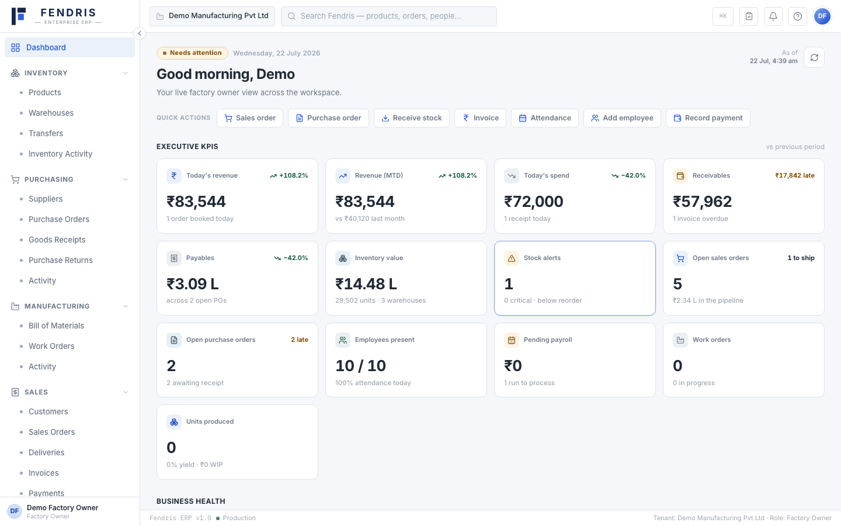This screenshot has height=526, width=841.
Task: Click the Receivables wallet icon
Action: tap(680, 175)
